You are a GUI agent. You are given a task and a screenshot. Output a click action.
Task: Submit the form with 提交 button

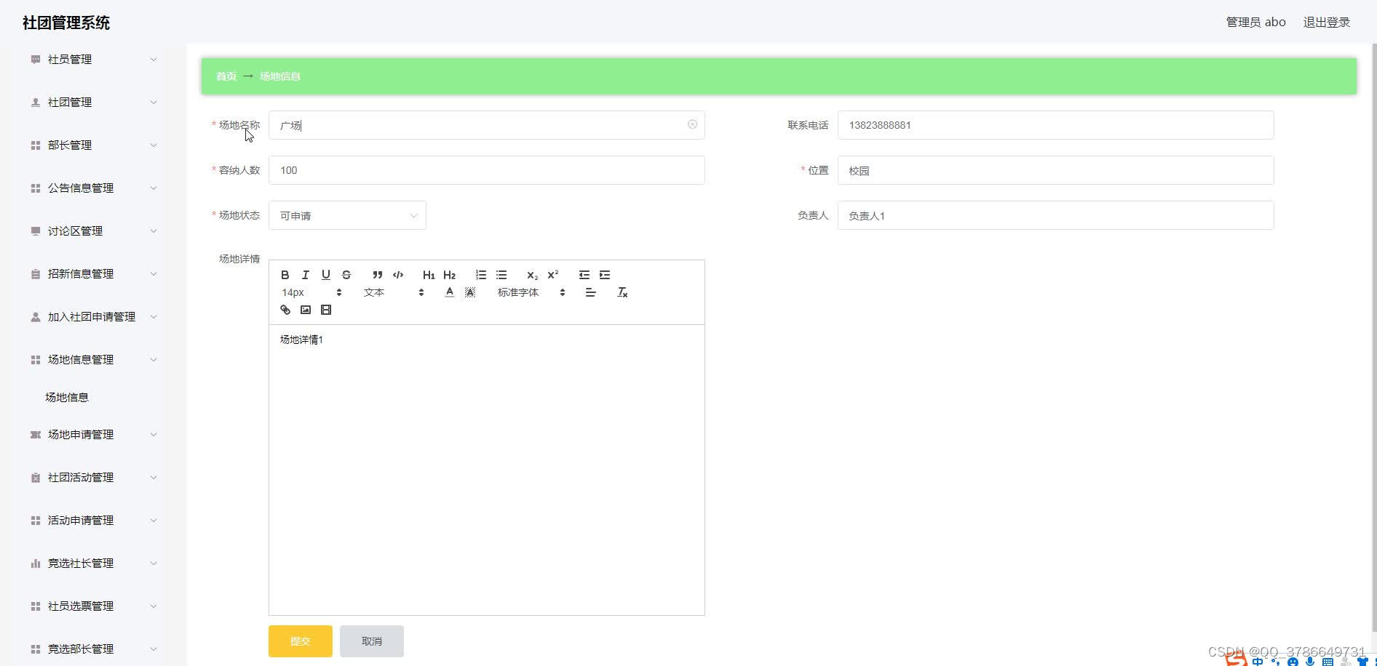click(x=301, y=641)
